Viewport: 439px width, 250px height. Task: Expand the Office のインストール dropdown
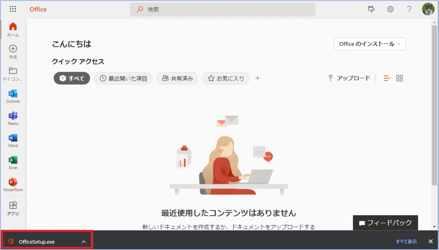(370, 44)
